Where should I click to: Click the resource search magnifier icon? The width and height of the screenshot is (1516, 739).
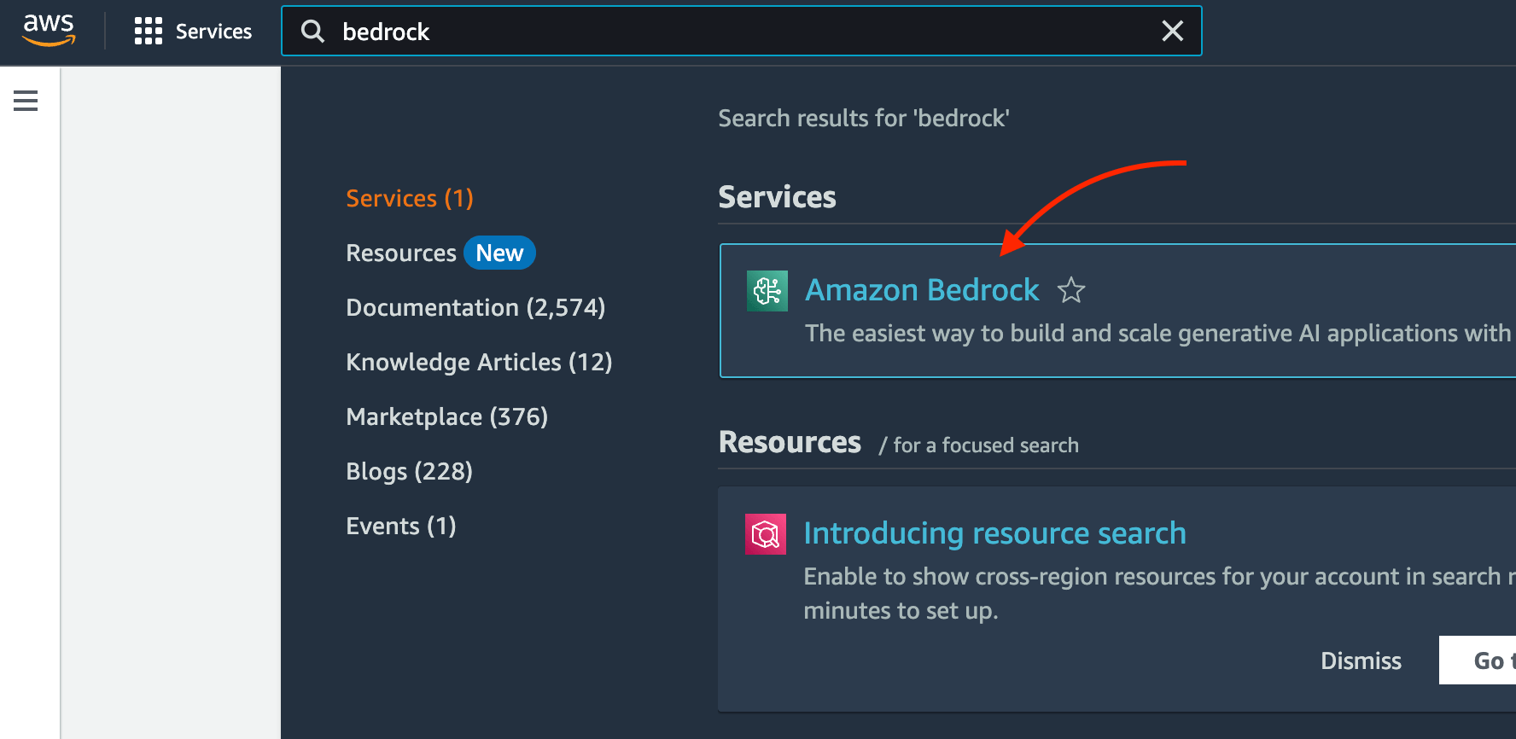tap(765, 534)
